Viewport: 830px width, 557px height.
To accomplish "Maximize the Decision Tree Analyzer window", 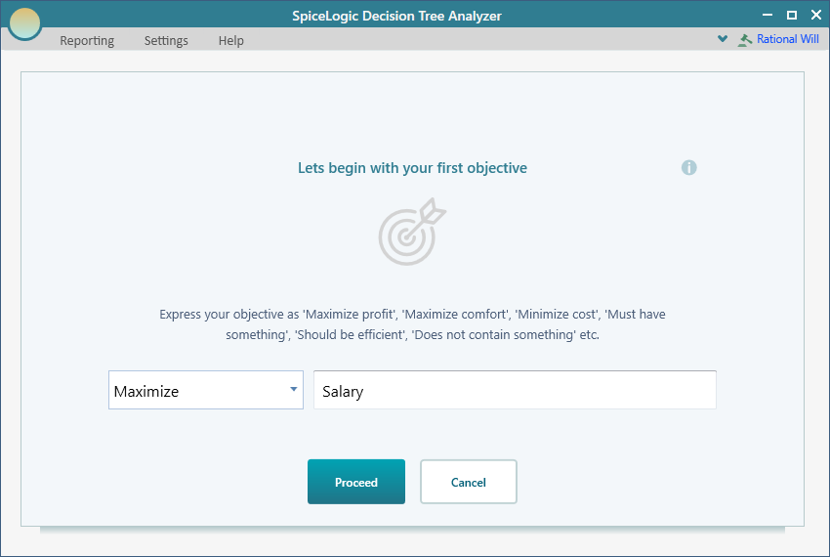I will pyautogui.click(x=791, y=14).
